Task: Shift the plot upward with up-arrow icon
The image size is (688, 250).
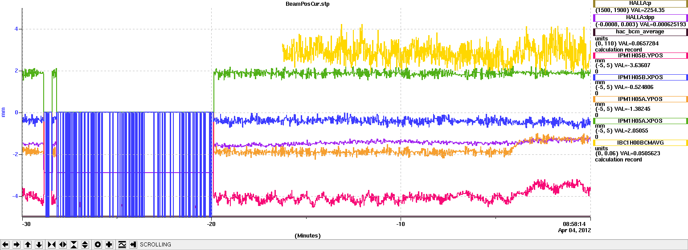Action: (28, 245)
